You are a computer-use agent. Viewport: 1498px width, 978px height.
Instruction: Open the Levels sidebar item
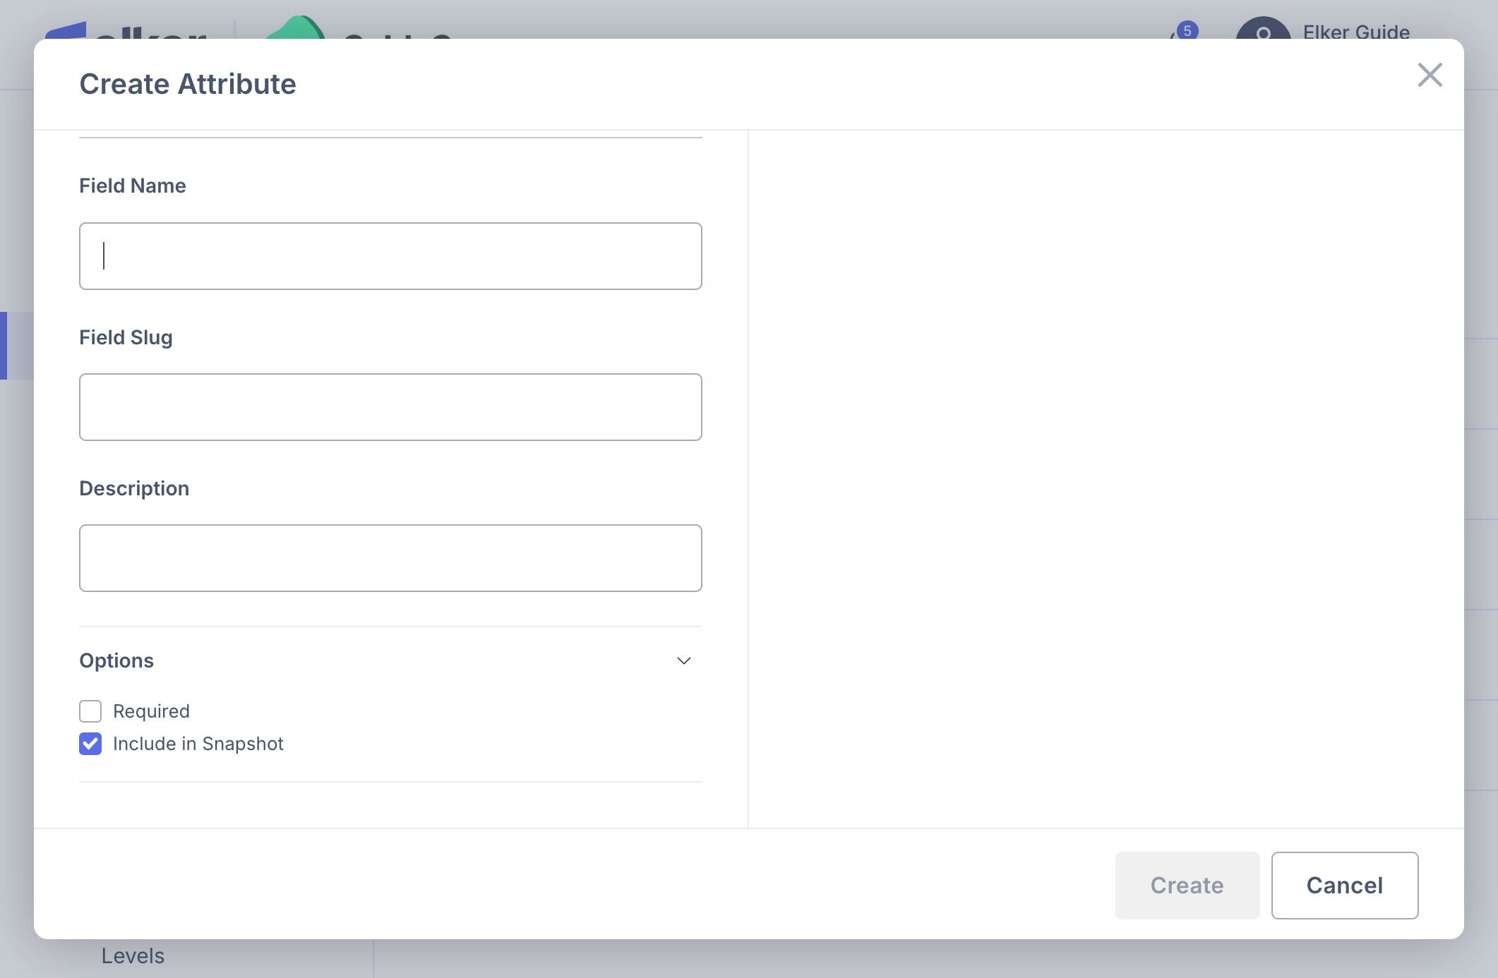pyautogui.click(x=133, y=956)
